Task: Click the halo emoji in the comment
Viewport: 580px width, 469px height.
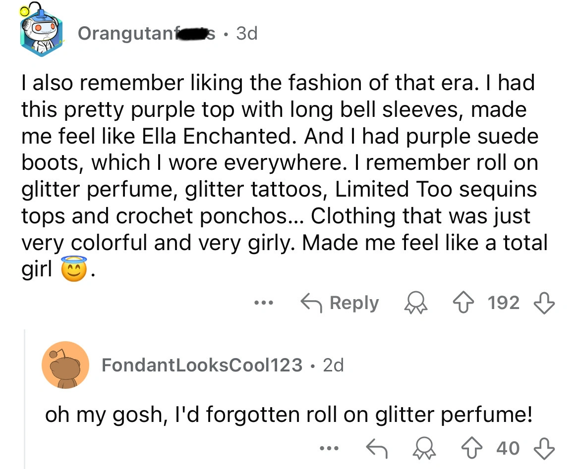Action: coord(73,267)
